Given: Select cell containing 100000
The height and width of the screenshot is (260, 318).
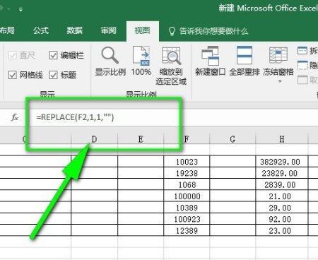Looking at the screenshot, I should tap(187, 196).
